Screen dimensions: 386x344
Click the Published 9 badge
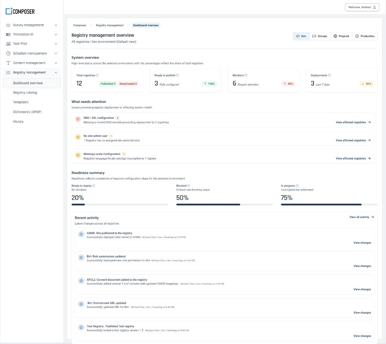pos(108,84)
